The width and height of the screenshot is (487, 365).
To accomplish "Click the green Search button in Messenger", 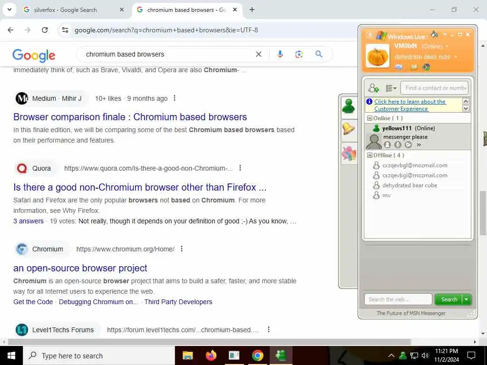I will [449, 299].
